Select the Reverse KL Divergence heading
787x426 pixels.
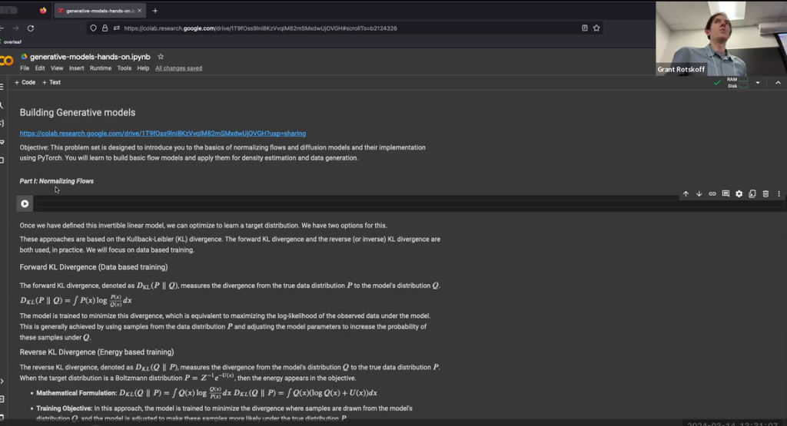(96, 352)
